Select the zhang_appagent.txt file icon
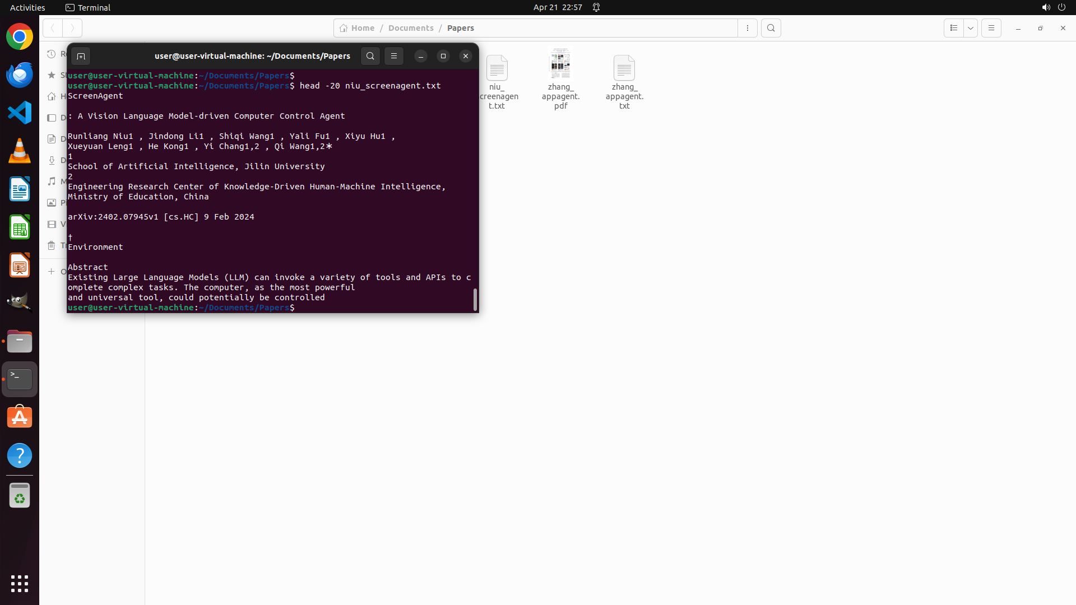This screenshot has width=1076, height=605. (x=624, y=68)
